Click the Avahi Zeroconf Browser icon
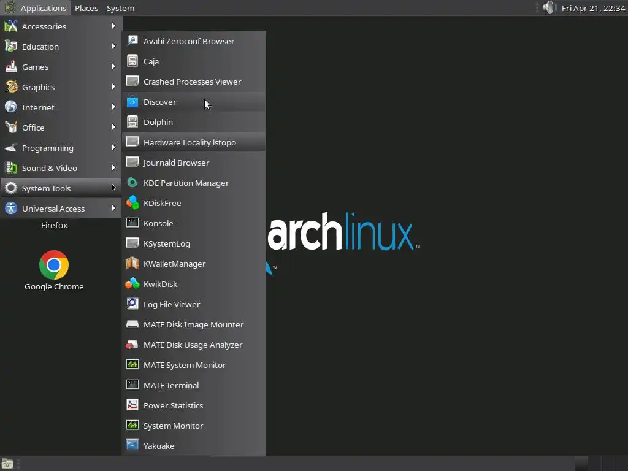Viewport: 628px width, 471px height. click(132, 41)
